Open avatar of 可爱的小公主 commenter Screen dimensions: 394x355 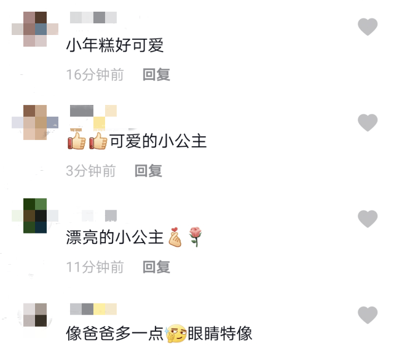(35, 122)
